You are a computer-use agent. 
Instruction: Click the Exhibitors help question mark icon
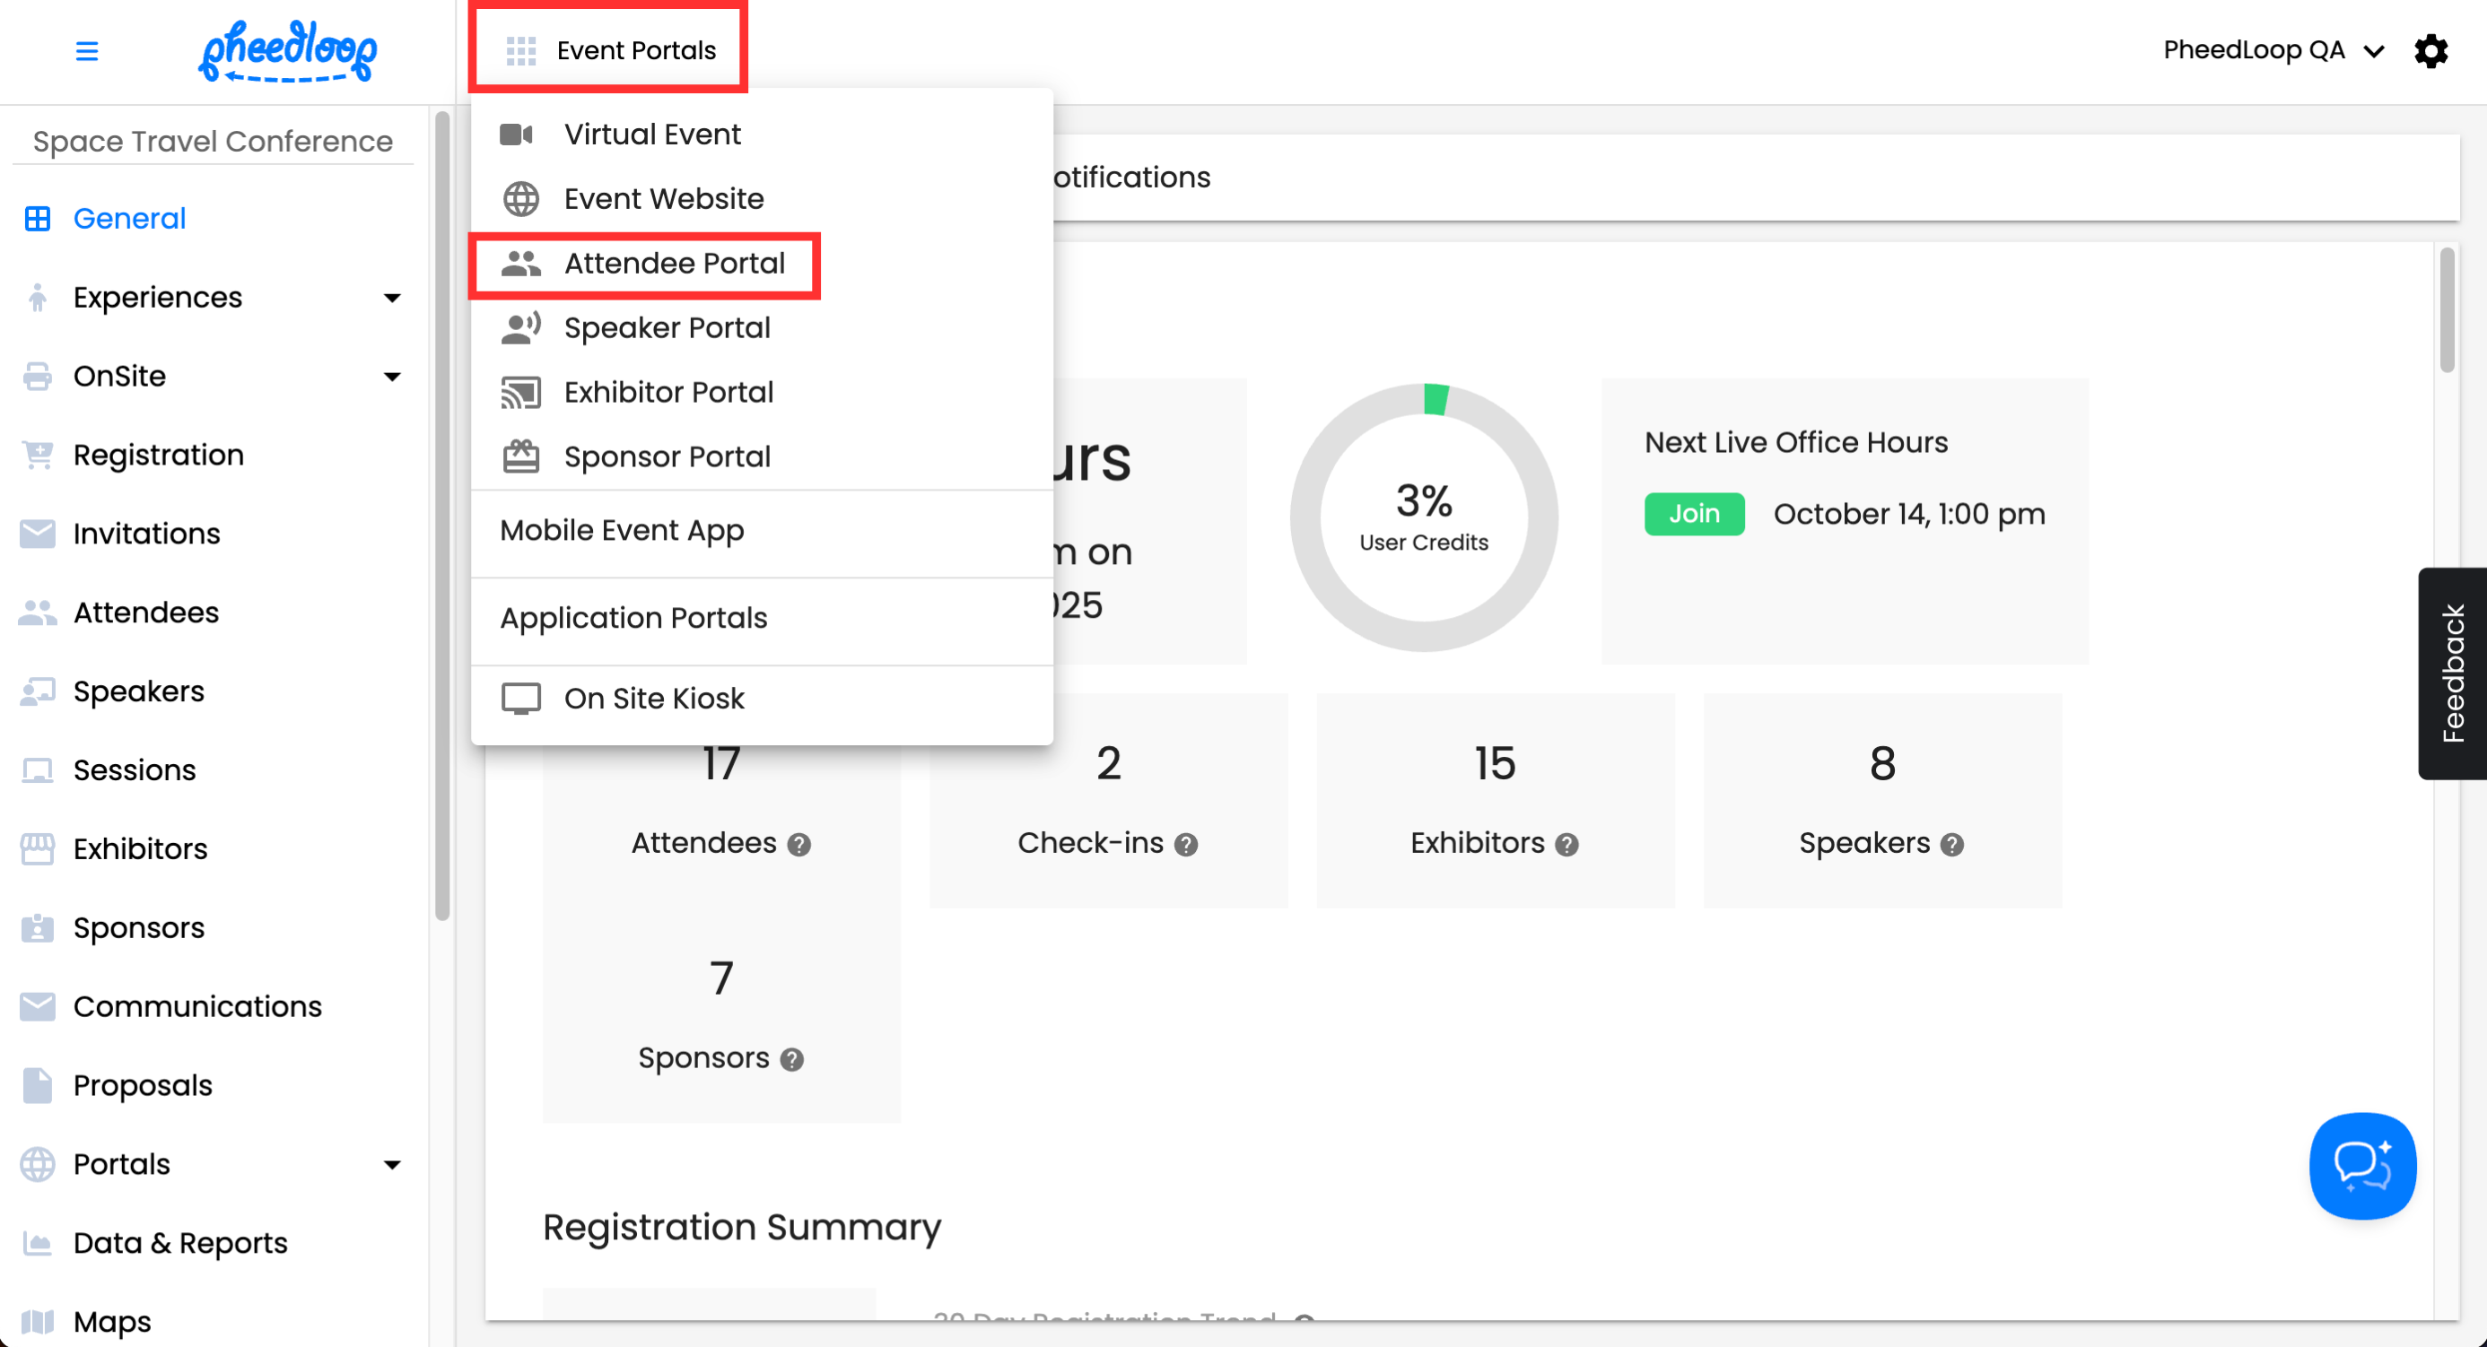pyautogui.click(x=1566, y=844)
